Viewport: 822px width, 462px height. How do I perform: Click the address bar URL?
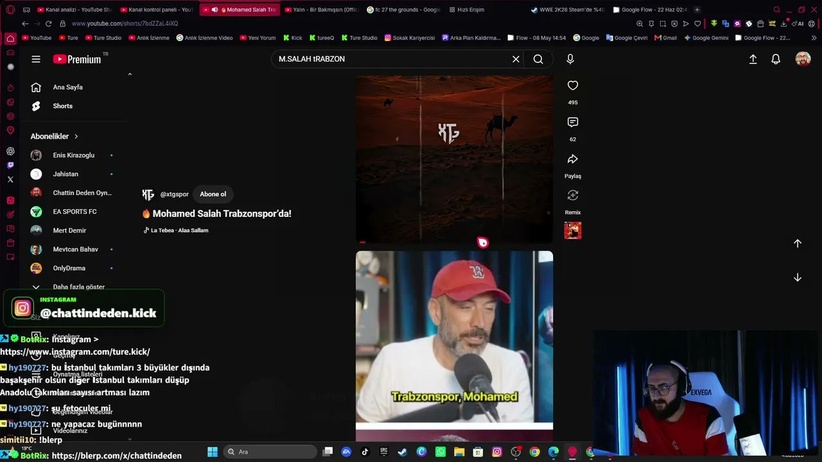[x=125, y=24]
